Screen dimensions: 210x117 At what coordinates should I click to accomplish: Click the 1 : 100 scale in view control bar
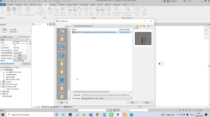point(37,107)
